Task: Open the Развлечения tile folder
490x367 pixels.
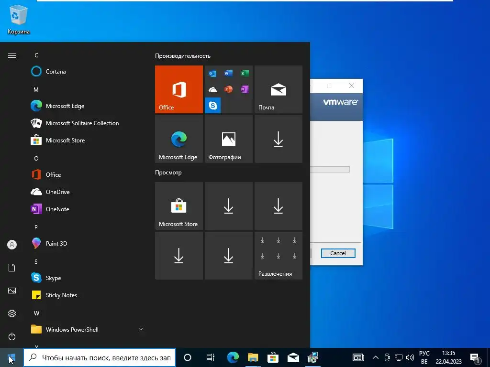Action: click(278, 256)
